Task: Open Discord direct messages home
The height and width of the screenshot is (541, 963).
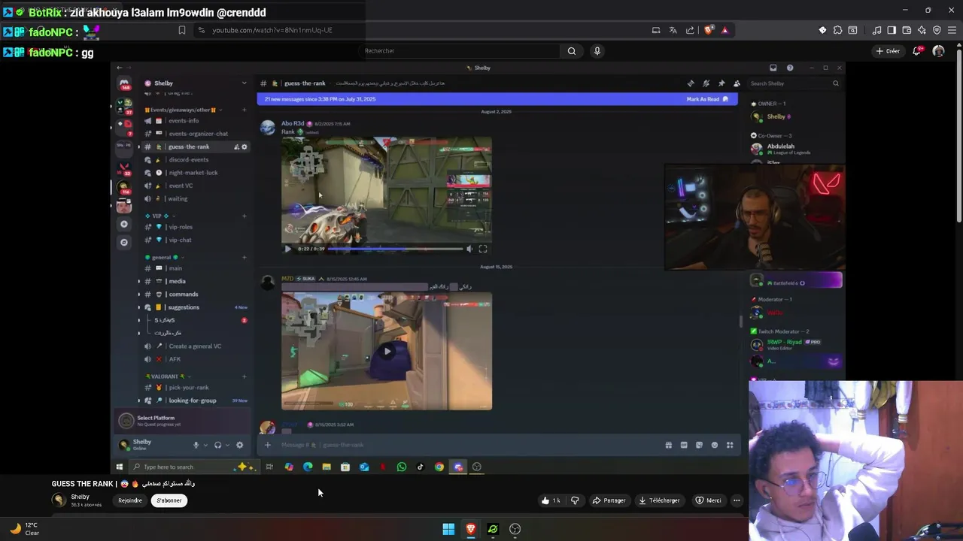Action: click(124, 83)
